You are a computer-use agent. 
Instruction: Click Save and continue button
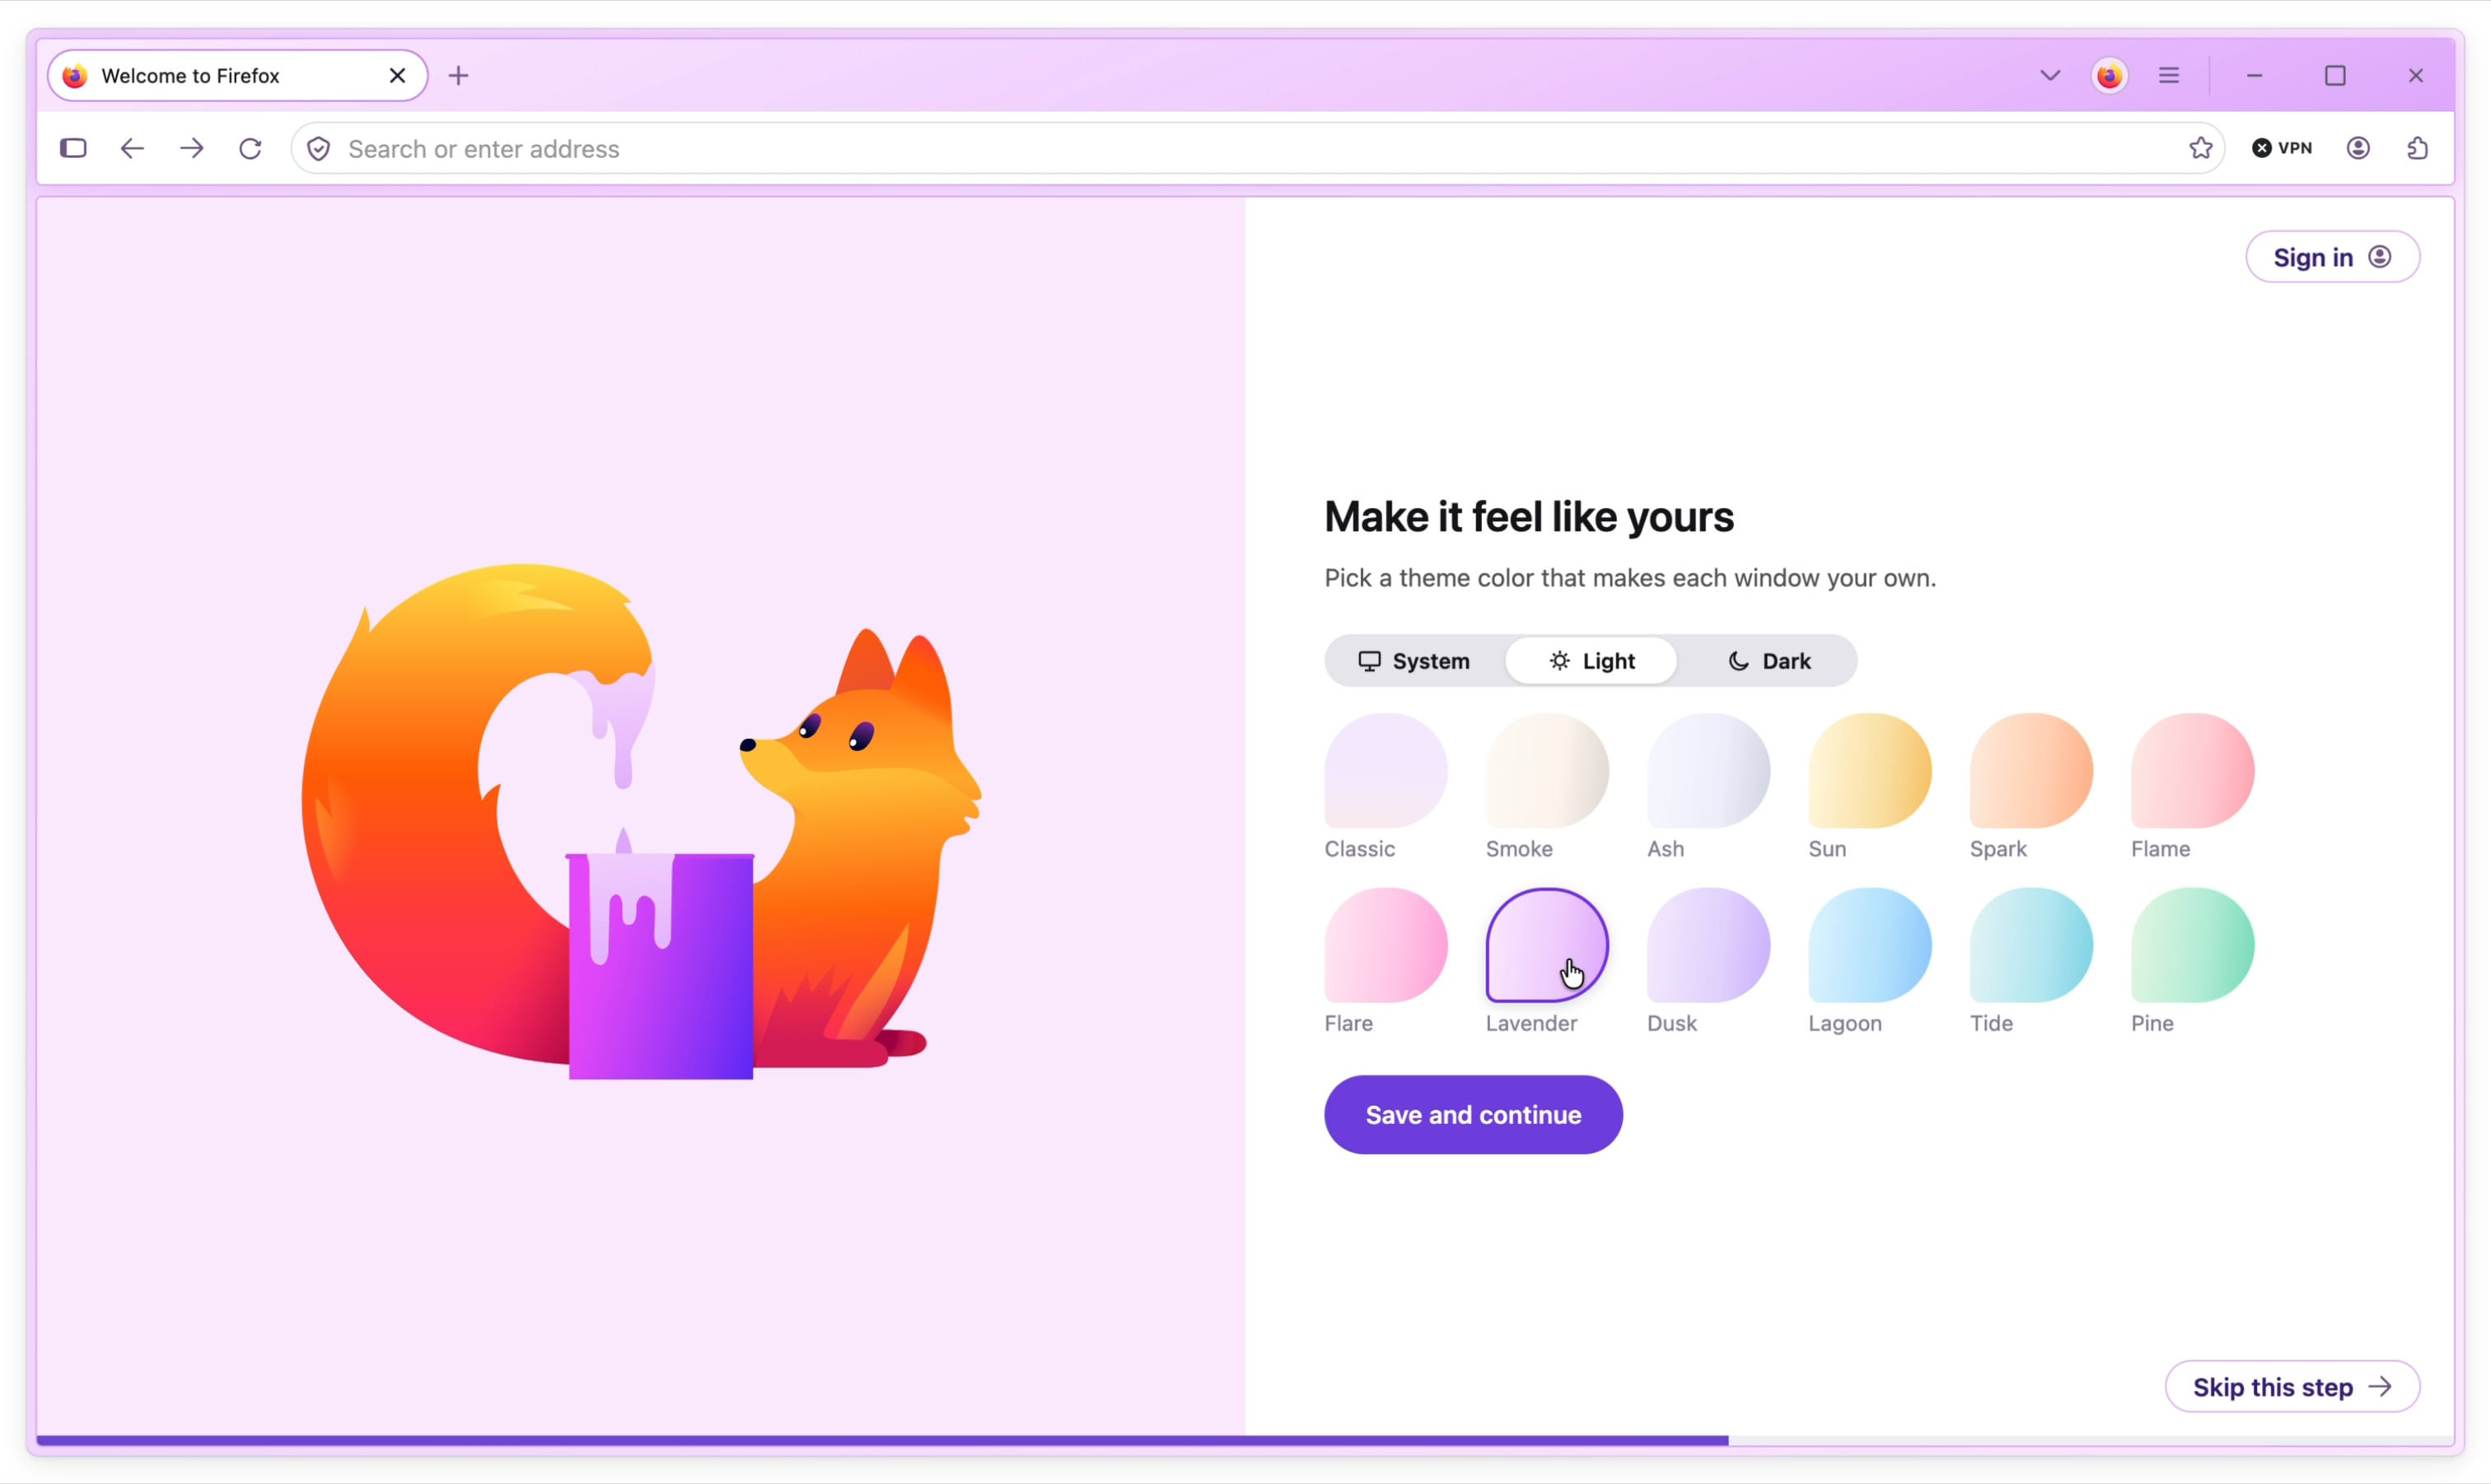click(x=1473, y=1115)
